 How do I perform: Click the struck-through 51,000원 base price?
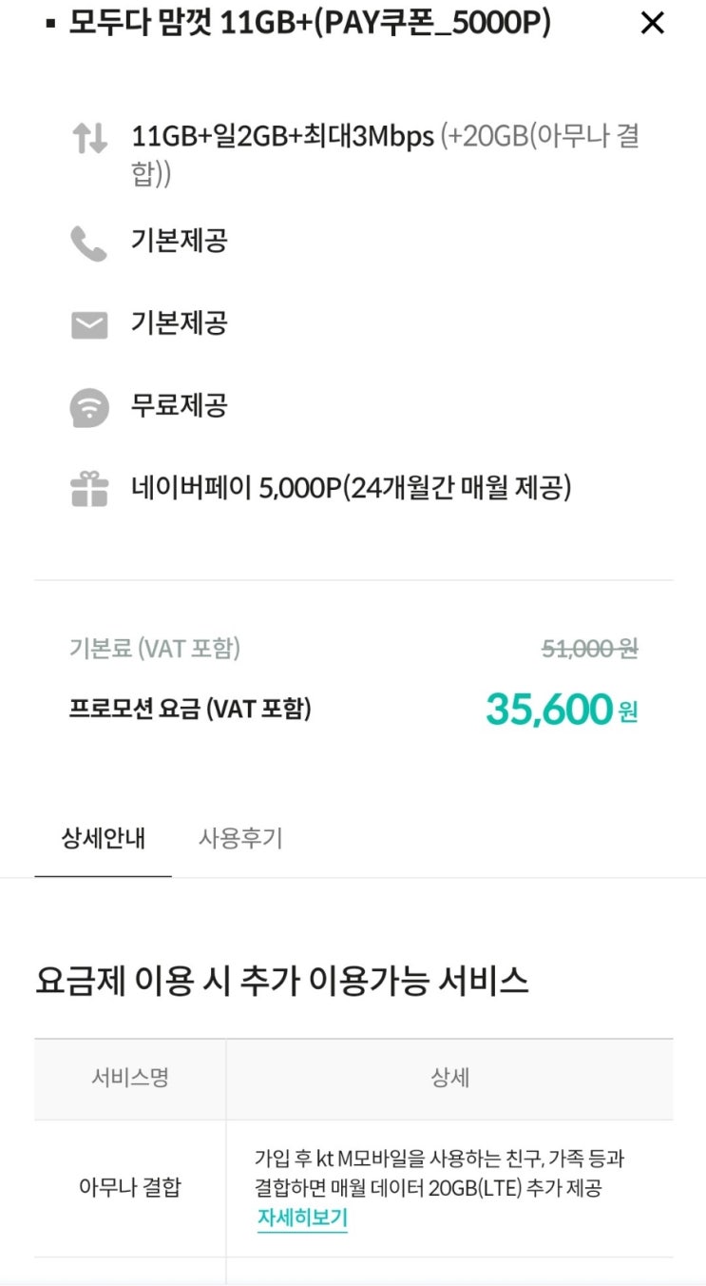[x=590, y=649]
